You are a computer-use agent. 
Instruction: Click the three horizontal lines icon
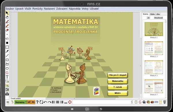(58, 102)
